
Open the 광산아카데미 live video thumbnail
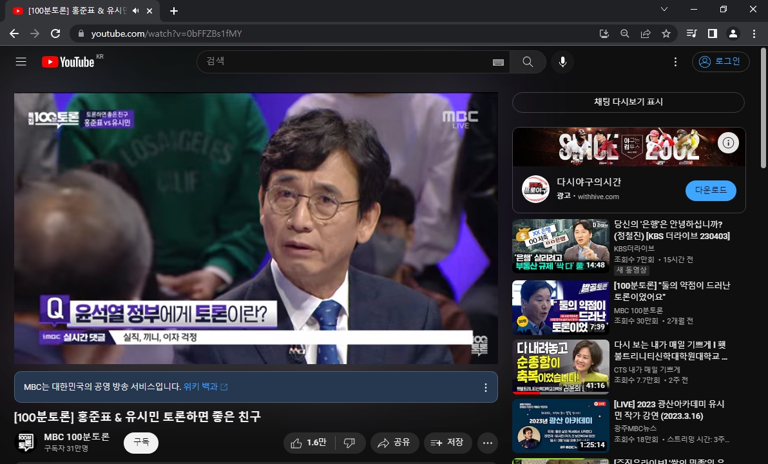tap(561, 426)
